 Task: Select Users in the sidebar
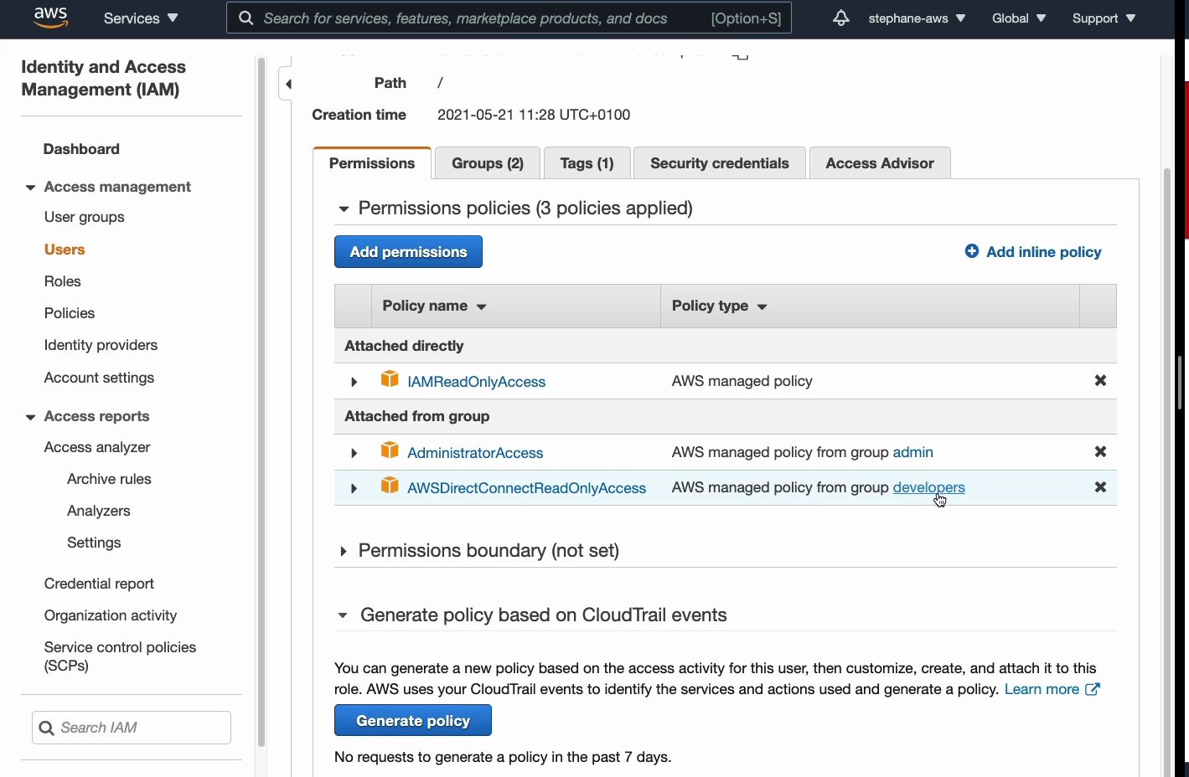65,250
